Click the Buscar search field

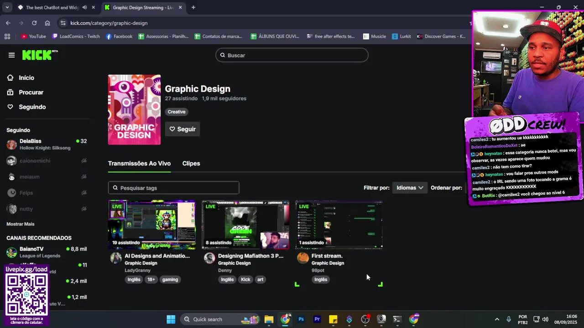pos(292,55)
